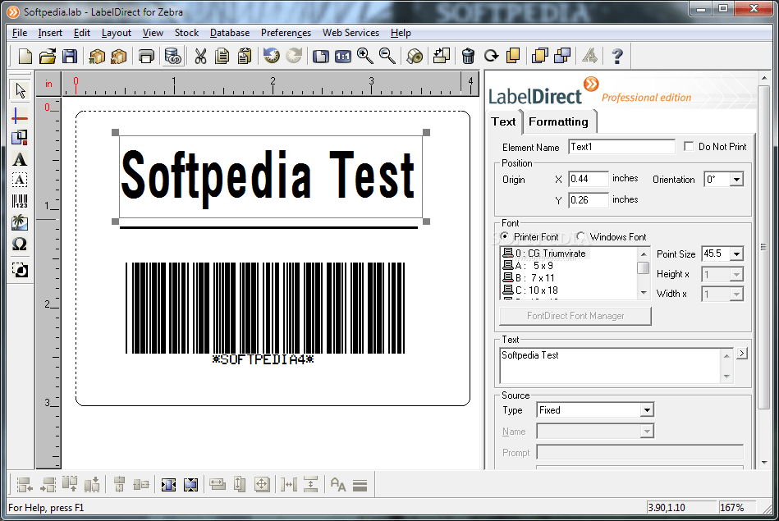This screenshot has width=779, height=521.
Task: Undo last action with Undo icon
Action: tap(271, 56)
